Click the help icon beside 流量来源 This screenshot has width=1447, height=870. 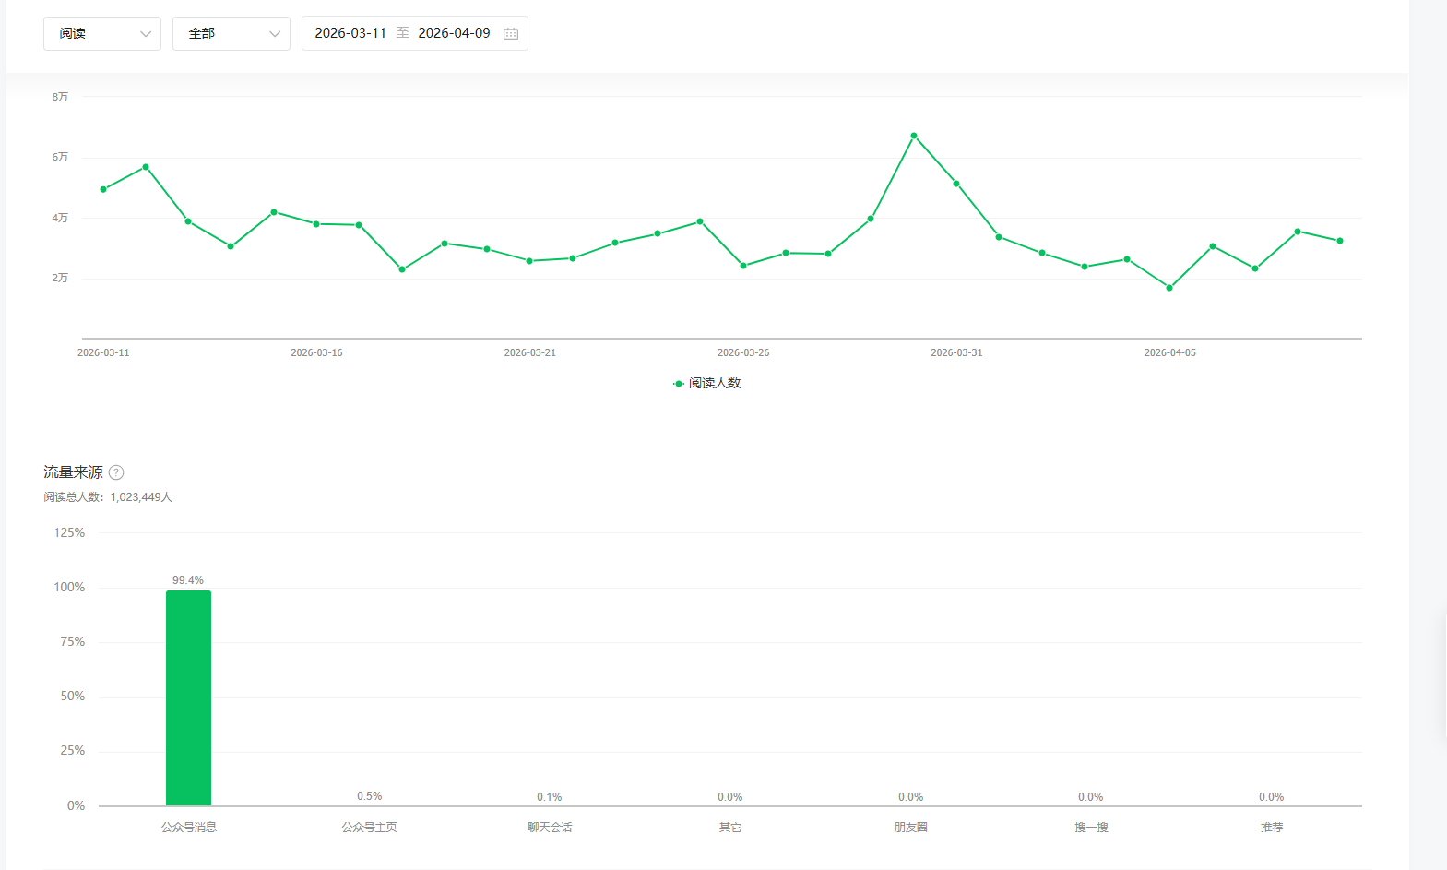pos(116,472)
